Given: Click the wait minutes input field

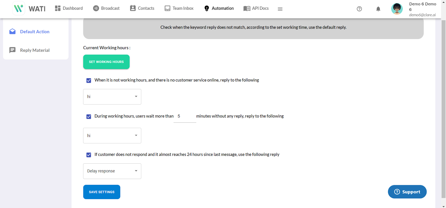Looking at the screenshot, I should pyautogui.click(x=185, y=117).
